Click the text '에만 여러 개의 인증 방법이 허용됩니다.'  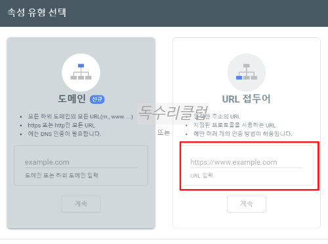[x=243, y=133]
